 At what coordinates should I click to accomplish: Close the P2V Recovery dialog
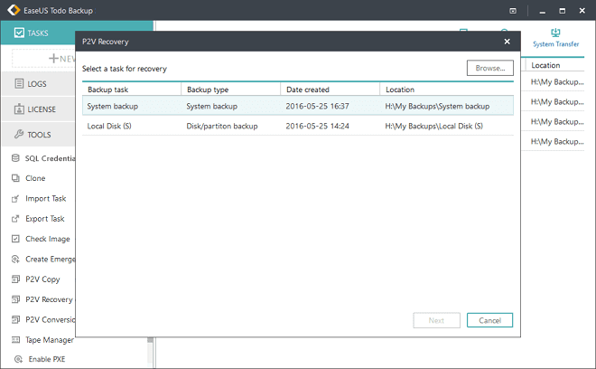click(x=506, y=42)
